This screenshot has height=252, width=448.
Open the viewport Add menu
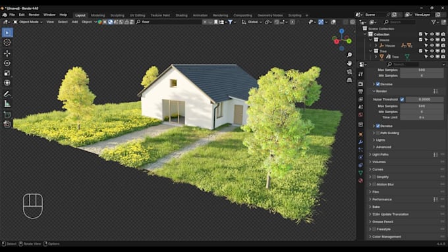tap(75, 22)
